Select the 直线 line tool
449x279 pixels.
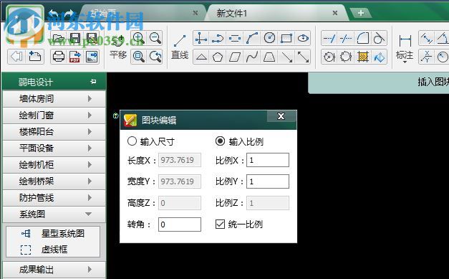[x=180, y=47]
